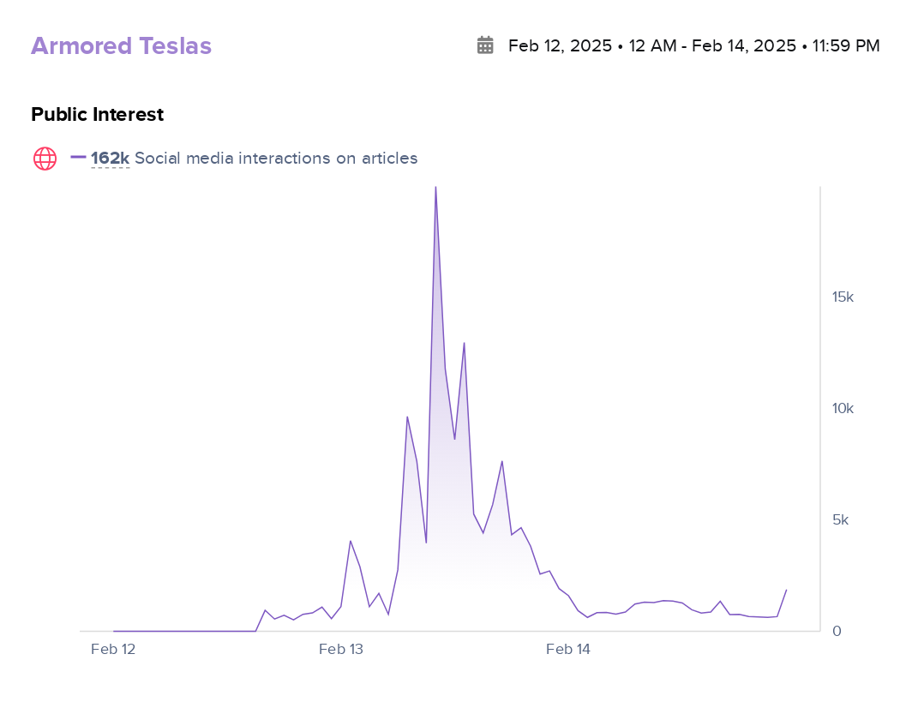This screenshot has height=714, width=900.
Task: Click the small 4k bump right after Feb 13
Action: tap(350, 541)
